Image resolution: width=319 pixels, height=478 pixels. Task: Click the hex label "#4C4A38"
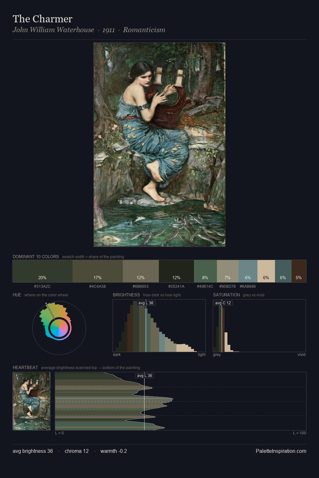98,286
